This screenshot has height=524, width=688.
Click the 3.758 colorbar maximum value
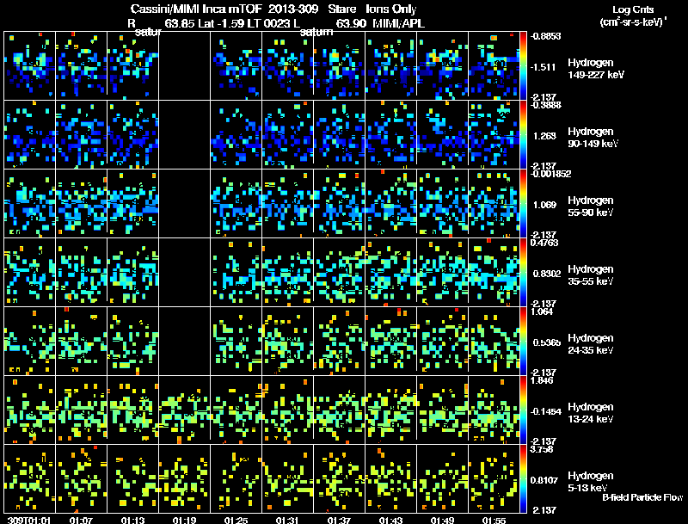[542, 449]
